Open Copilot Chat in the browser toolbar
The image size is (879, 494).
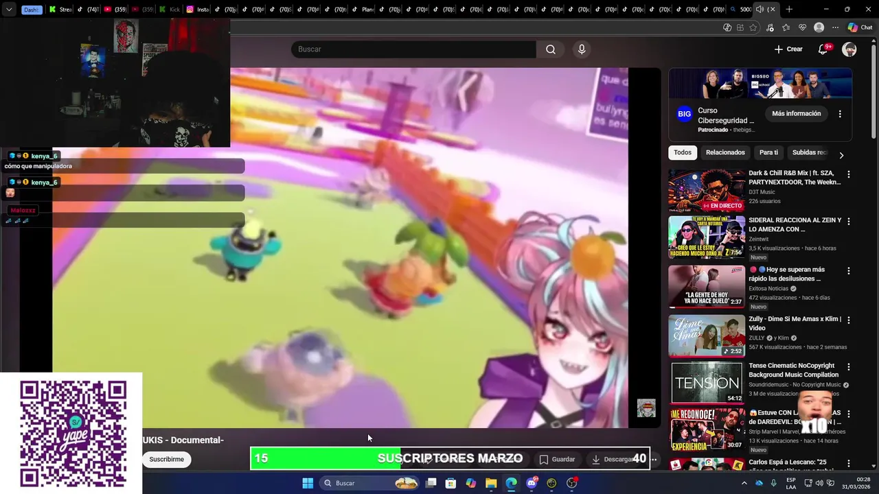coord(860,27)
